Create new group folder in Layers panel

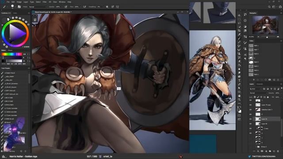click(x=270, y=151)
